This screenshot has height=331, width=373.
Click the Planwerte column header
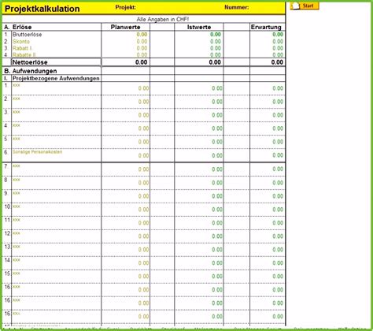tap(125, 27)
